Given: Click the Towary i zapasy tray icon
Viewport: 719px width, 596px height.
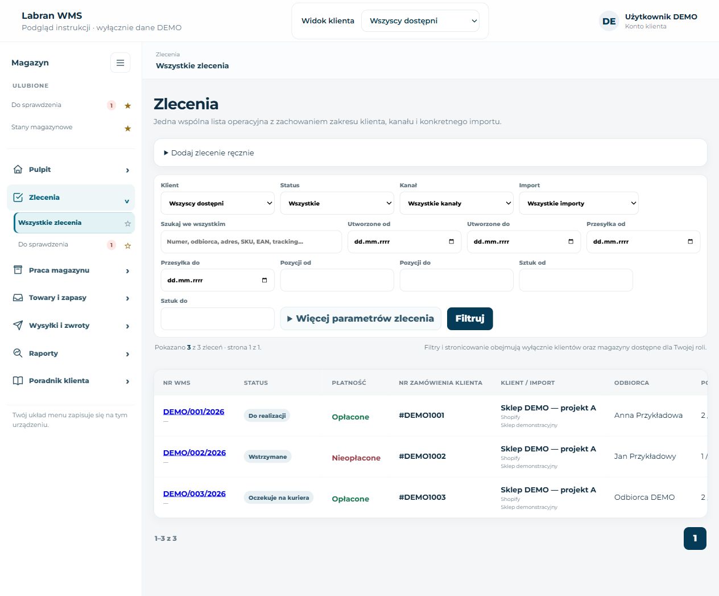Looking at the screenshot, I should [18, 297].
